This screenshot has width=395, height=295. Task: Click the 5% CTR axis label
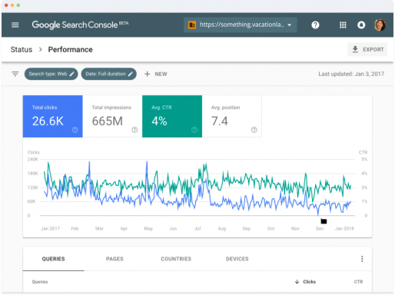coord(364,159)
